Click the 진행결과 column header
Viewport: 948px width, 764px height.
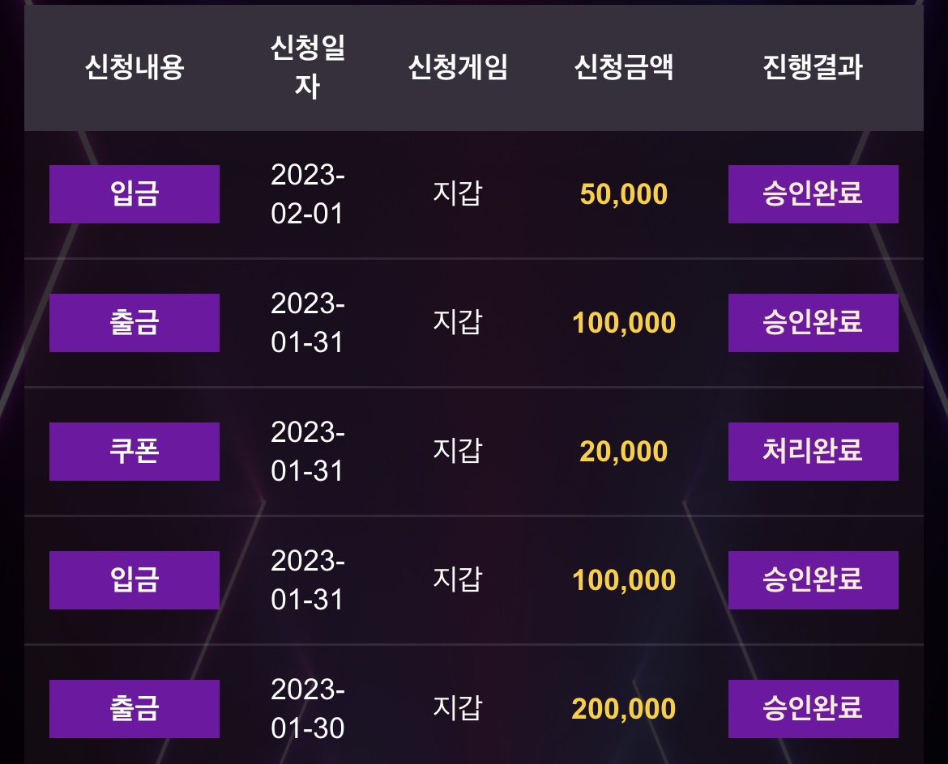click(813, 66)
